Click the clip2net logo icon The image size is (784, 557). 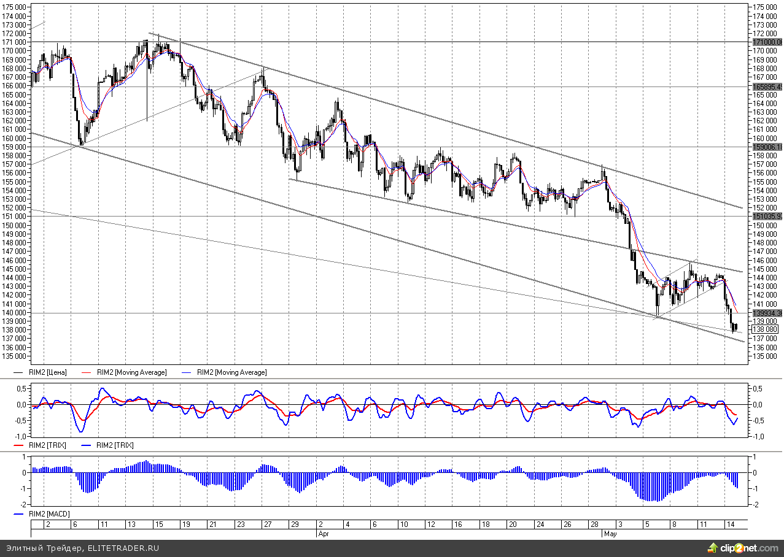(713, 547)
